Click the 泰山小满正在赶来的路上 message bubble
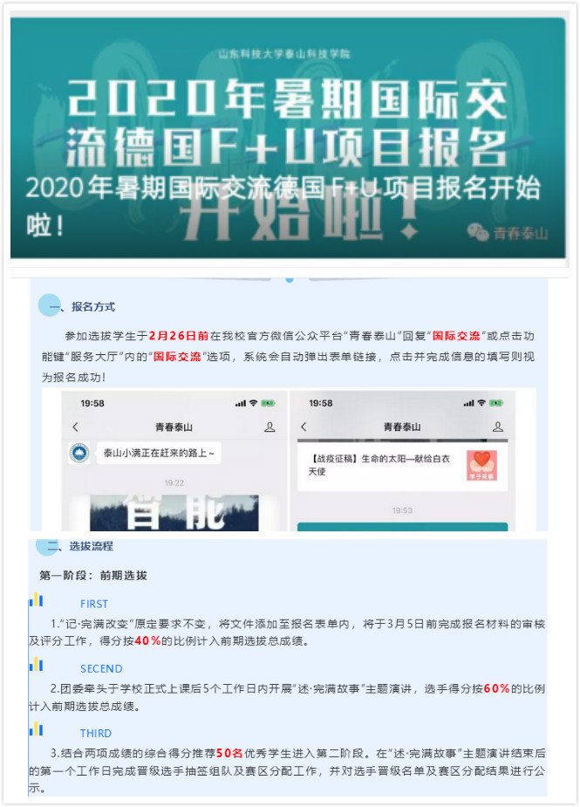This screenshot has height=807, width=580. [x=159, y=454]
